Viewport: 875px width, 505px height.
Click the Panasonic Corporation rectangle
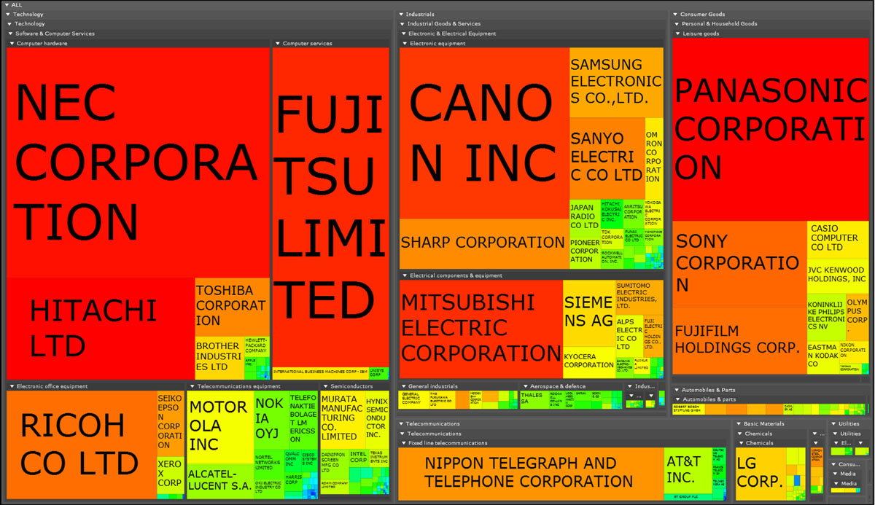coord(770,128)
